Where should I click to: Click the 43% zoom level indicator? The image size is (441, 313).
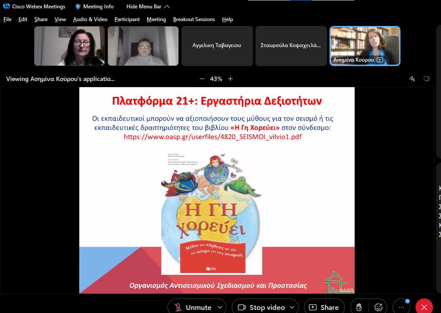(216, 79)
